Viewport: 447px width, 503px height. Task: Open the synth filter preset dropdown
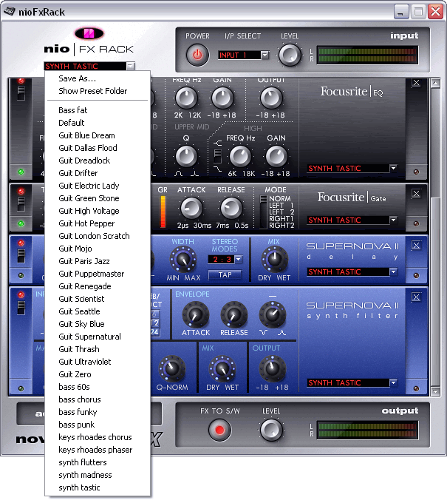tap(394, 382)
